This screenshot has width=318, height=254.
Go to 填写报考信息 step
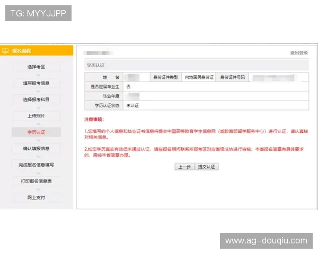[36, 83]
